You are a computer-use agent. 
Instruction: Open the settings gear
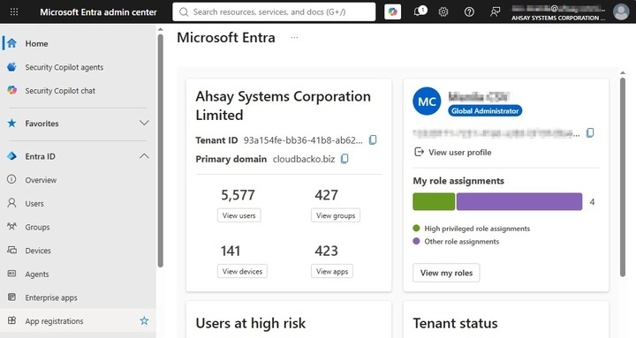tap(443, 11)
